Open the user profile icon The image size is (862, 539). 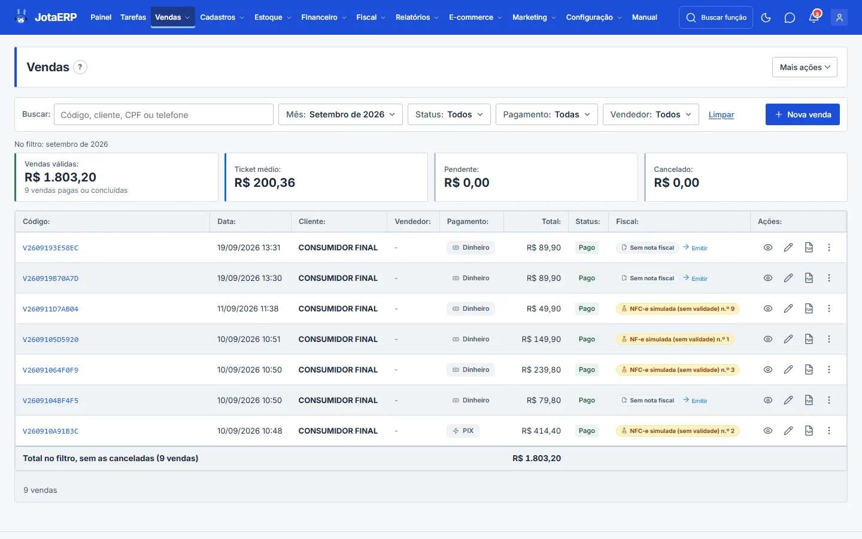[839, 17]
